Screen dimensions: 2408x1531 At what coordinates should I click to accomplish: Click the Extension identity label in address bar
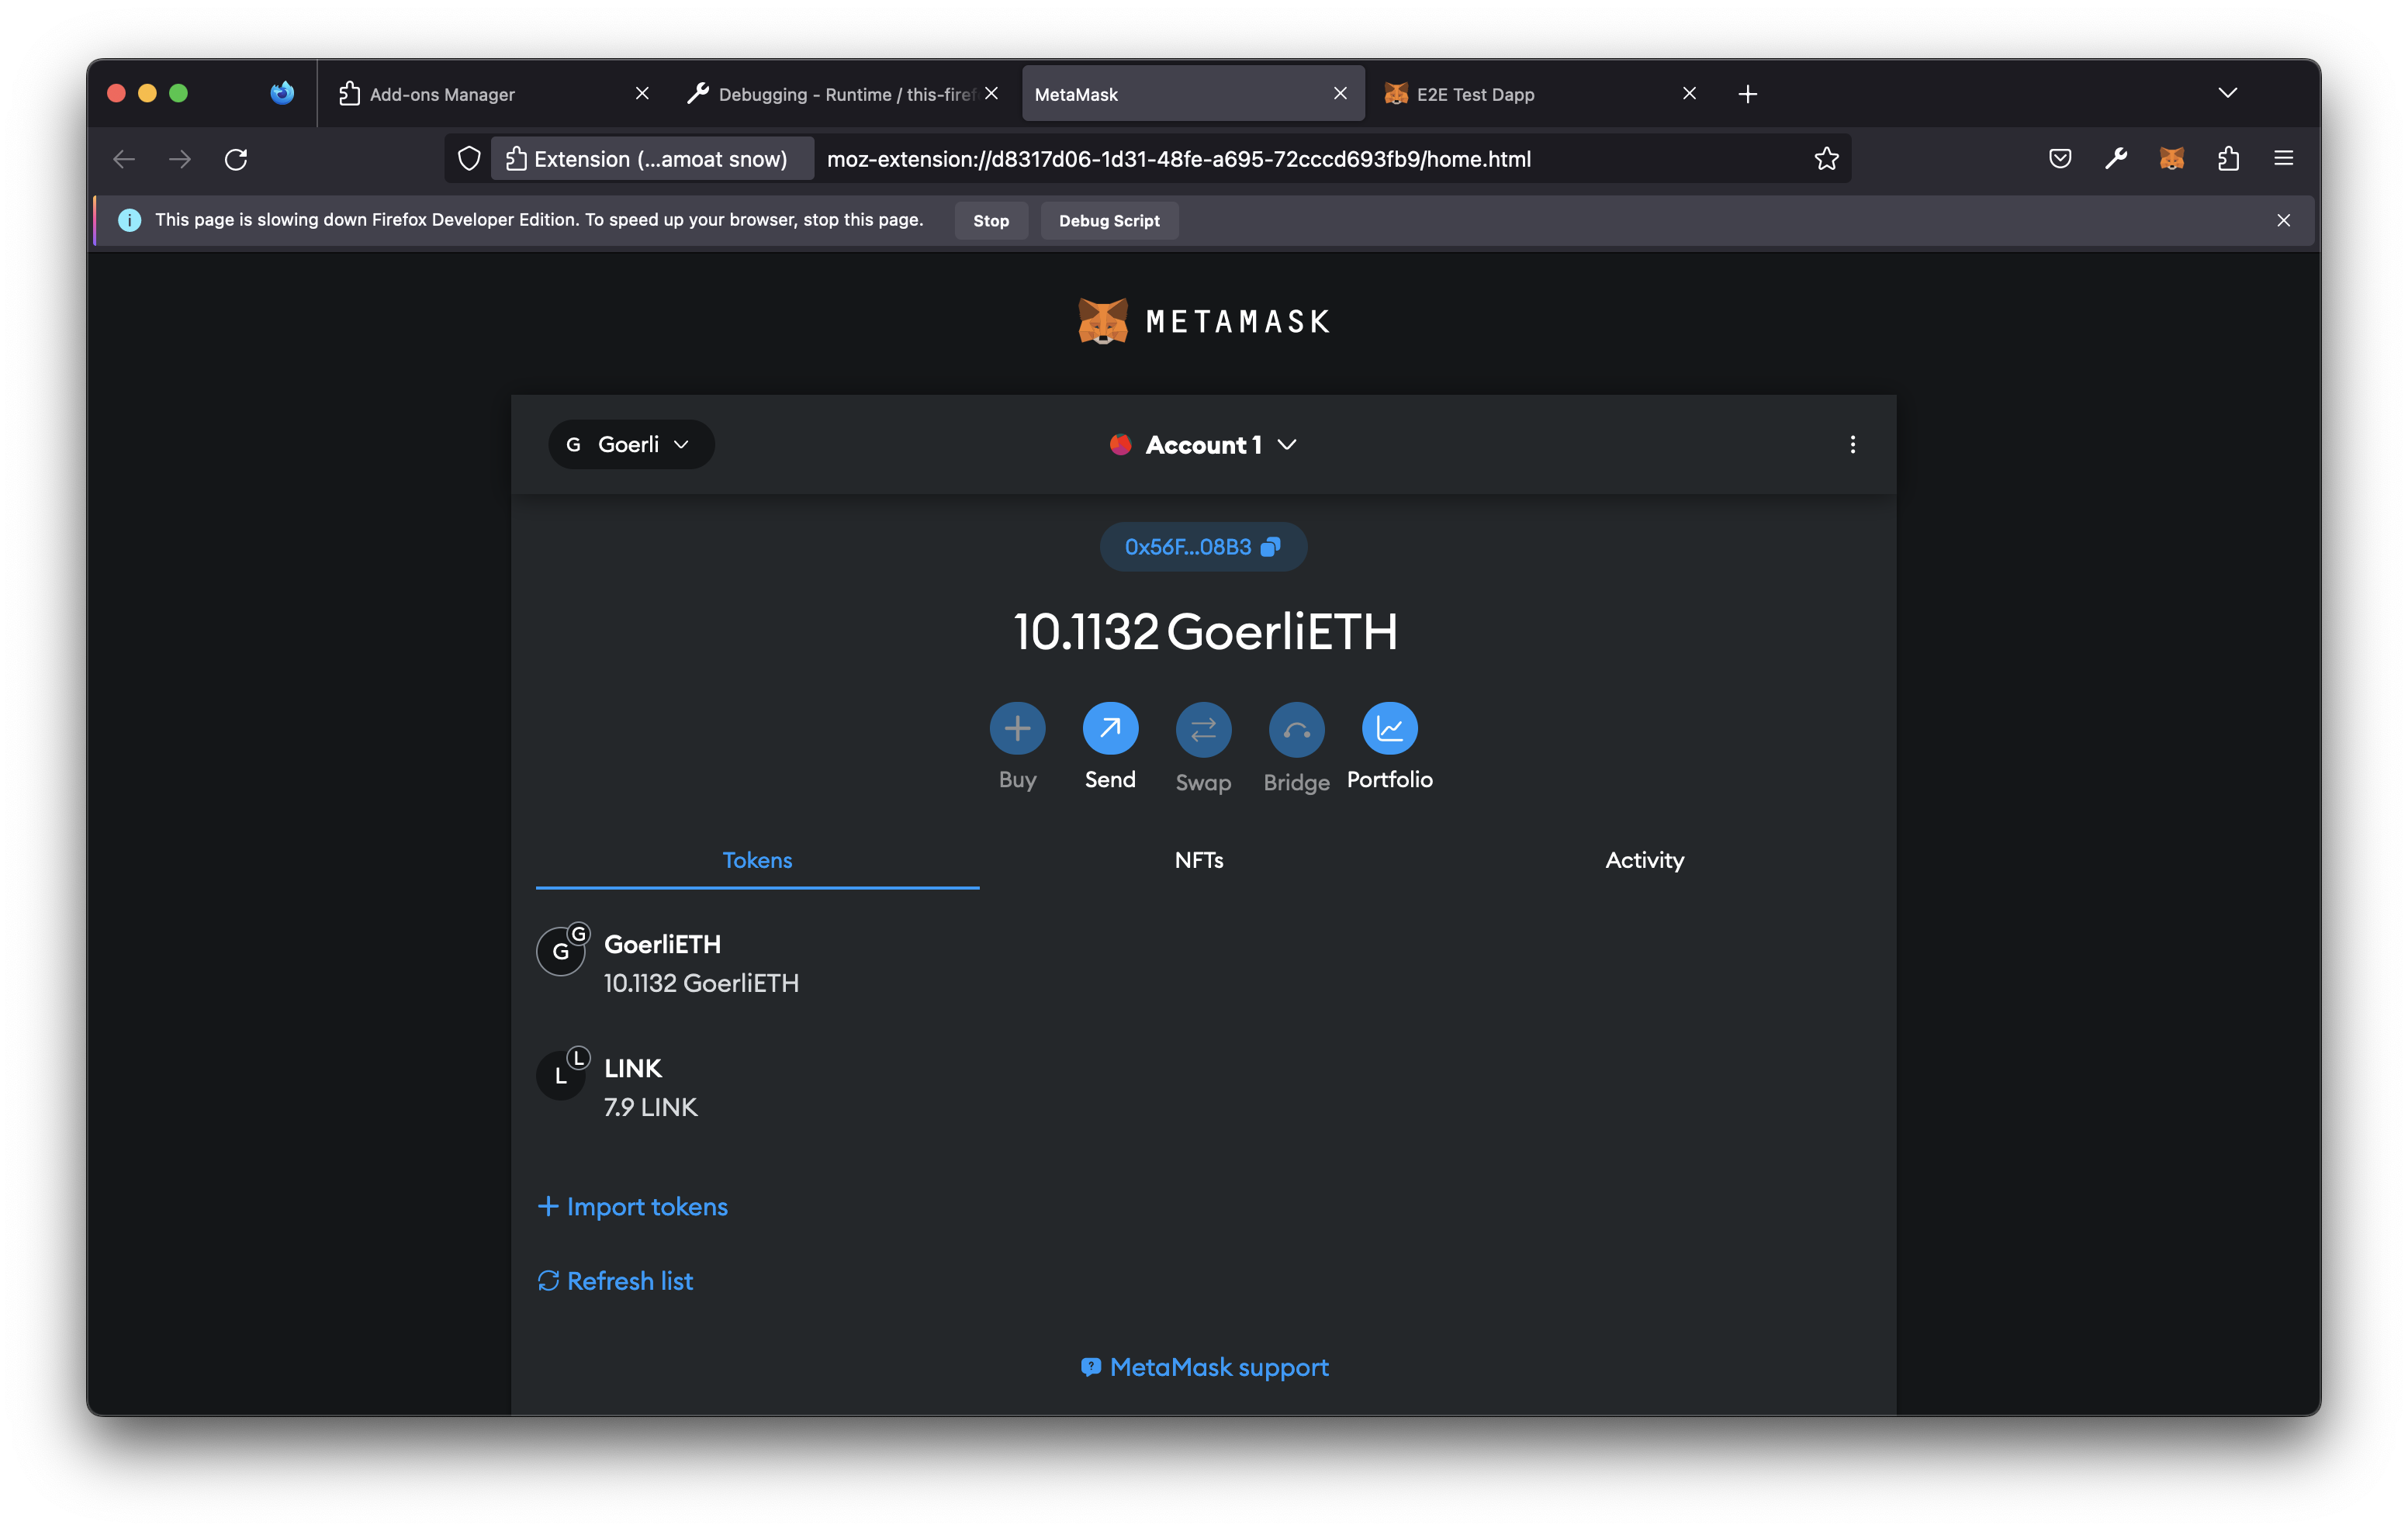651,159
